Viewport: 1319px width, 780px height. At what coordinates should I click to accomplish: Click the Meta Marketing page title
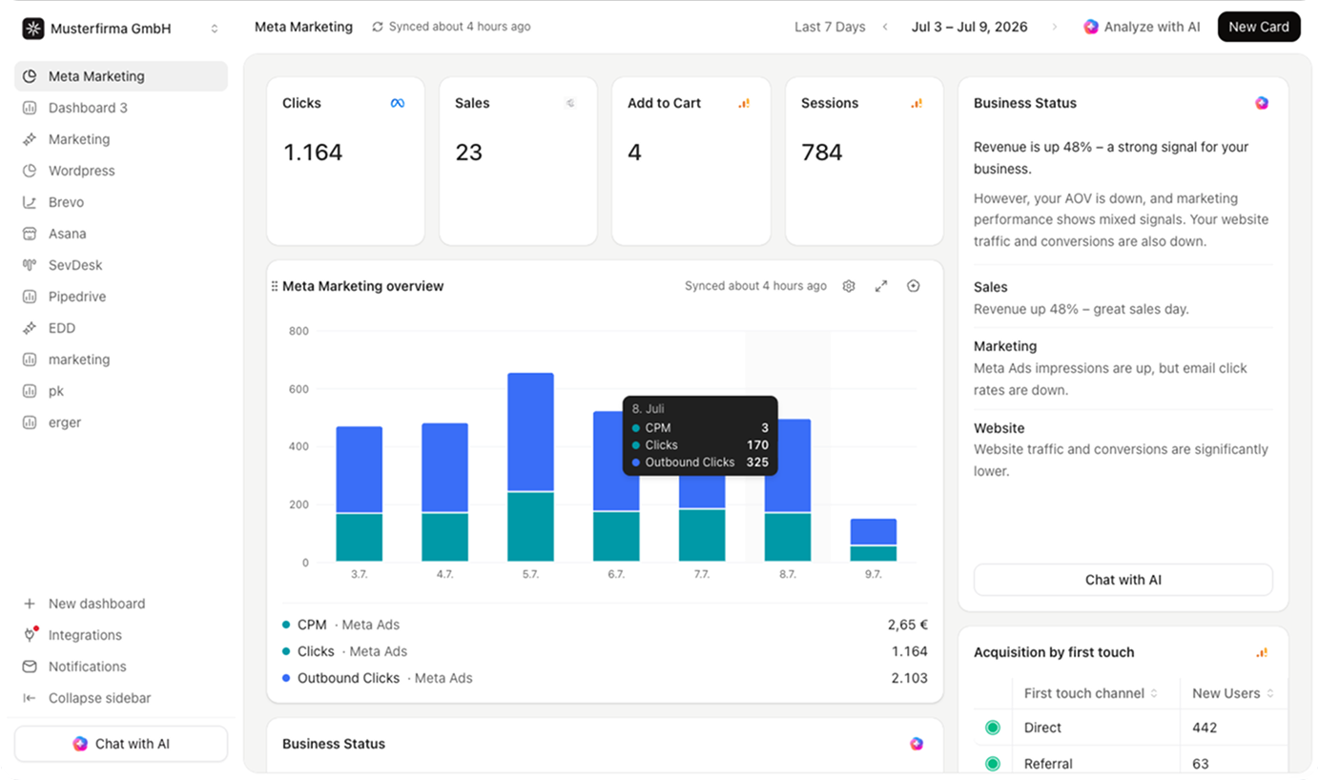click(303, 27)
